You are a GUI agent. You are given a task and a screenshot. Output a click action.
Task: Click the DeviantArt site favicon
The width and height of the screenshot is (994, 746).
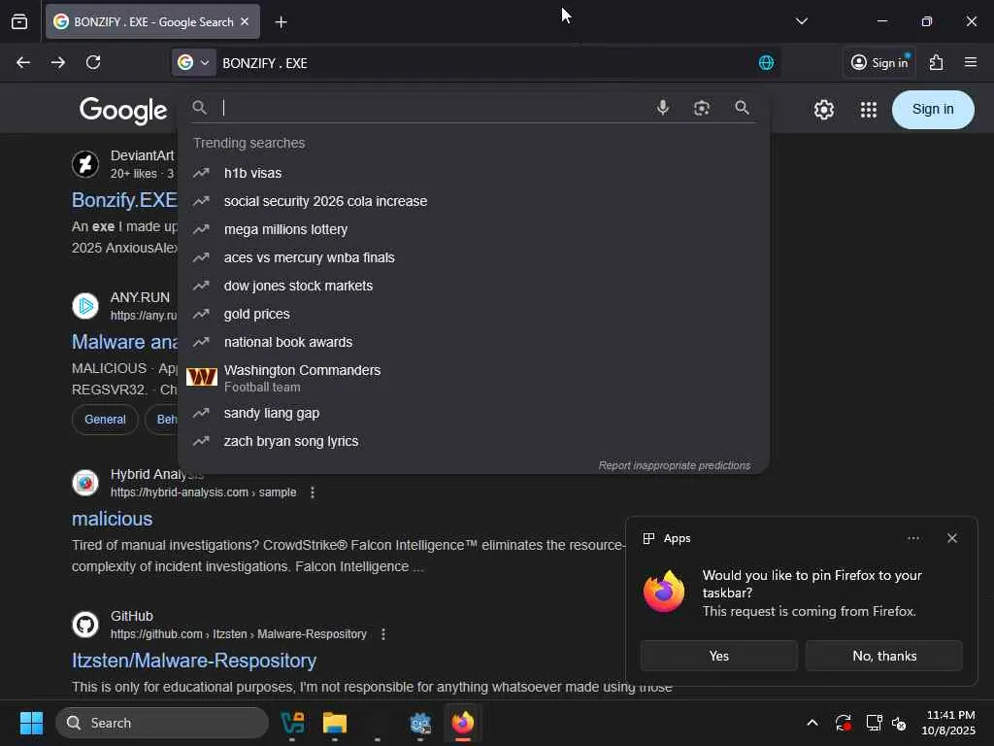tap(85, 164)
